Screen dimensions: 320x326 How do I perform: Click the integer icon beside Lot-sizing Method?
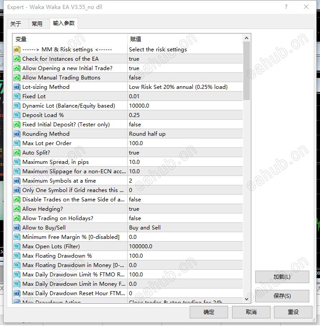tap(17, 87)
